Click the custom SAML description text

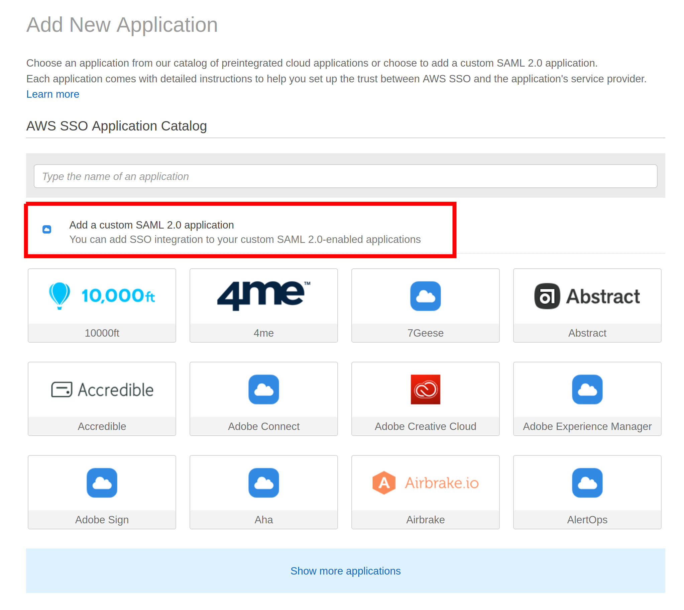pyautogui.click(x=245, y=239)
